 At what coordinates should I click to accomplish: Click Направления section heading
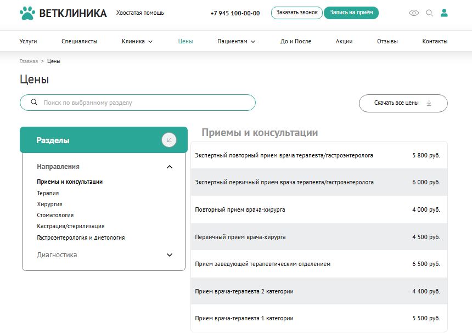(58, 166)
